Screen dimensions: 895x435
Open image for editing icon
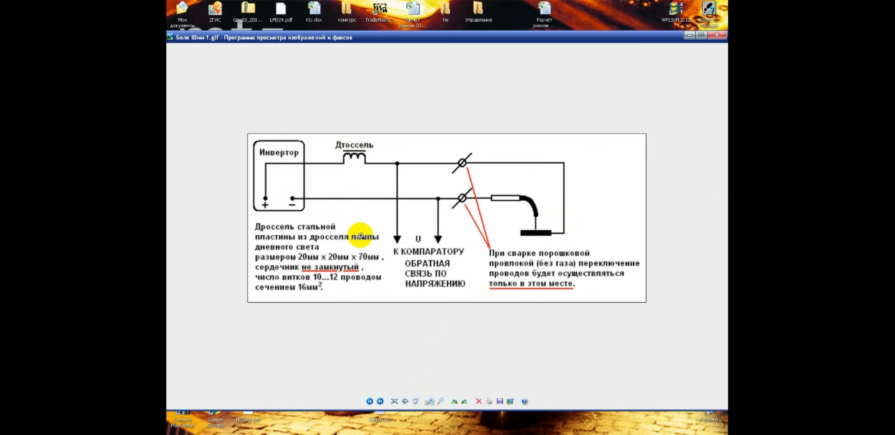[510, 401]
